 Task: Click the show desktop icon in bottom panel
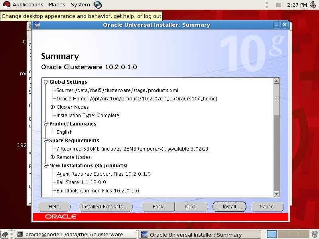[5, 235]
